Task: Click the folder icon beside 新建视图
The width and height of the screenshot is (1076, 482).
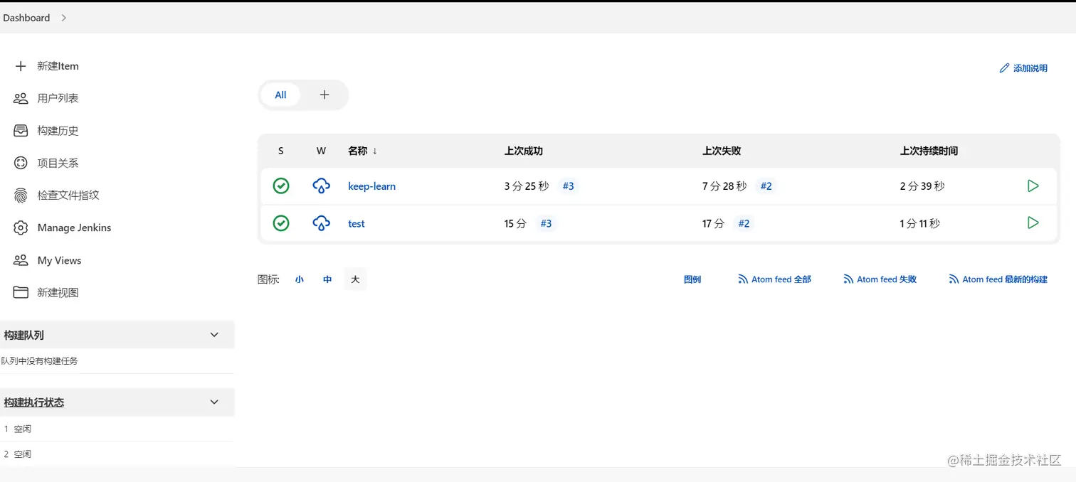Action: coord(21,292)
